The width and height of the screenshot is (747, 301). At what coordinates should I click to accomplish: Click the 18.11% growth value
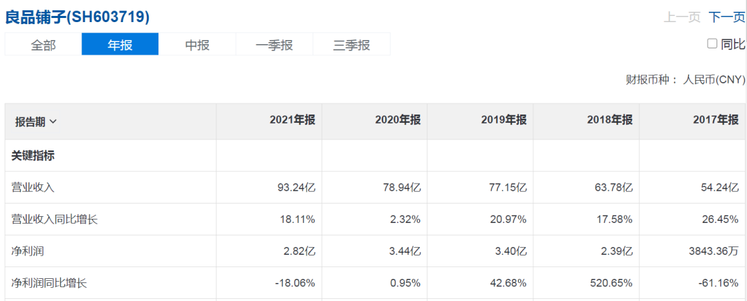click(x=297, y=220)
